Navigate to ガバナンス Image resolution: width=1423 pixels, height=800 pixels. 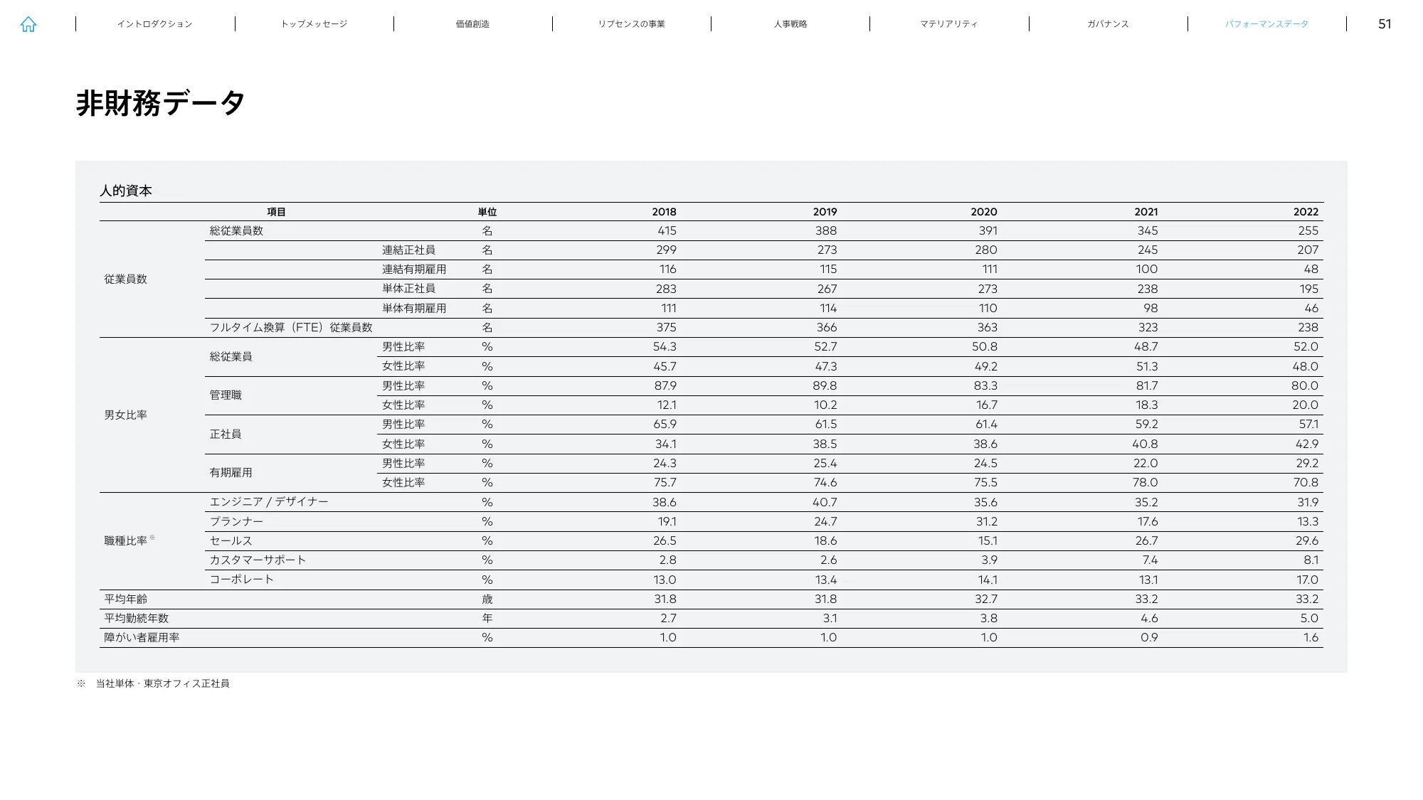point(1107,23)
